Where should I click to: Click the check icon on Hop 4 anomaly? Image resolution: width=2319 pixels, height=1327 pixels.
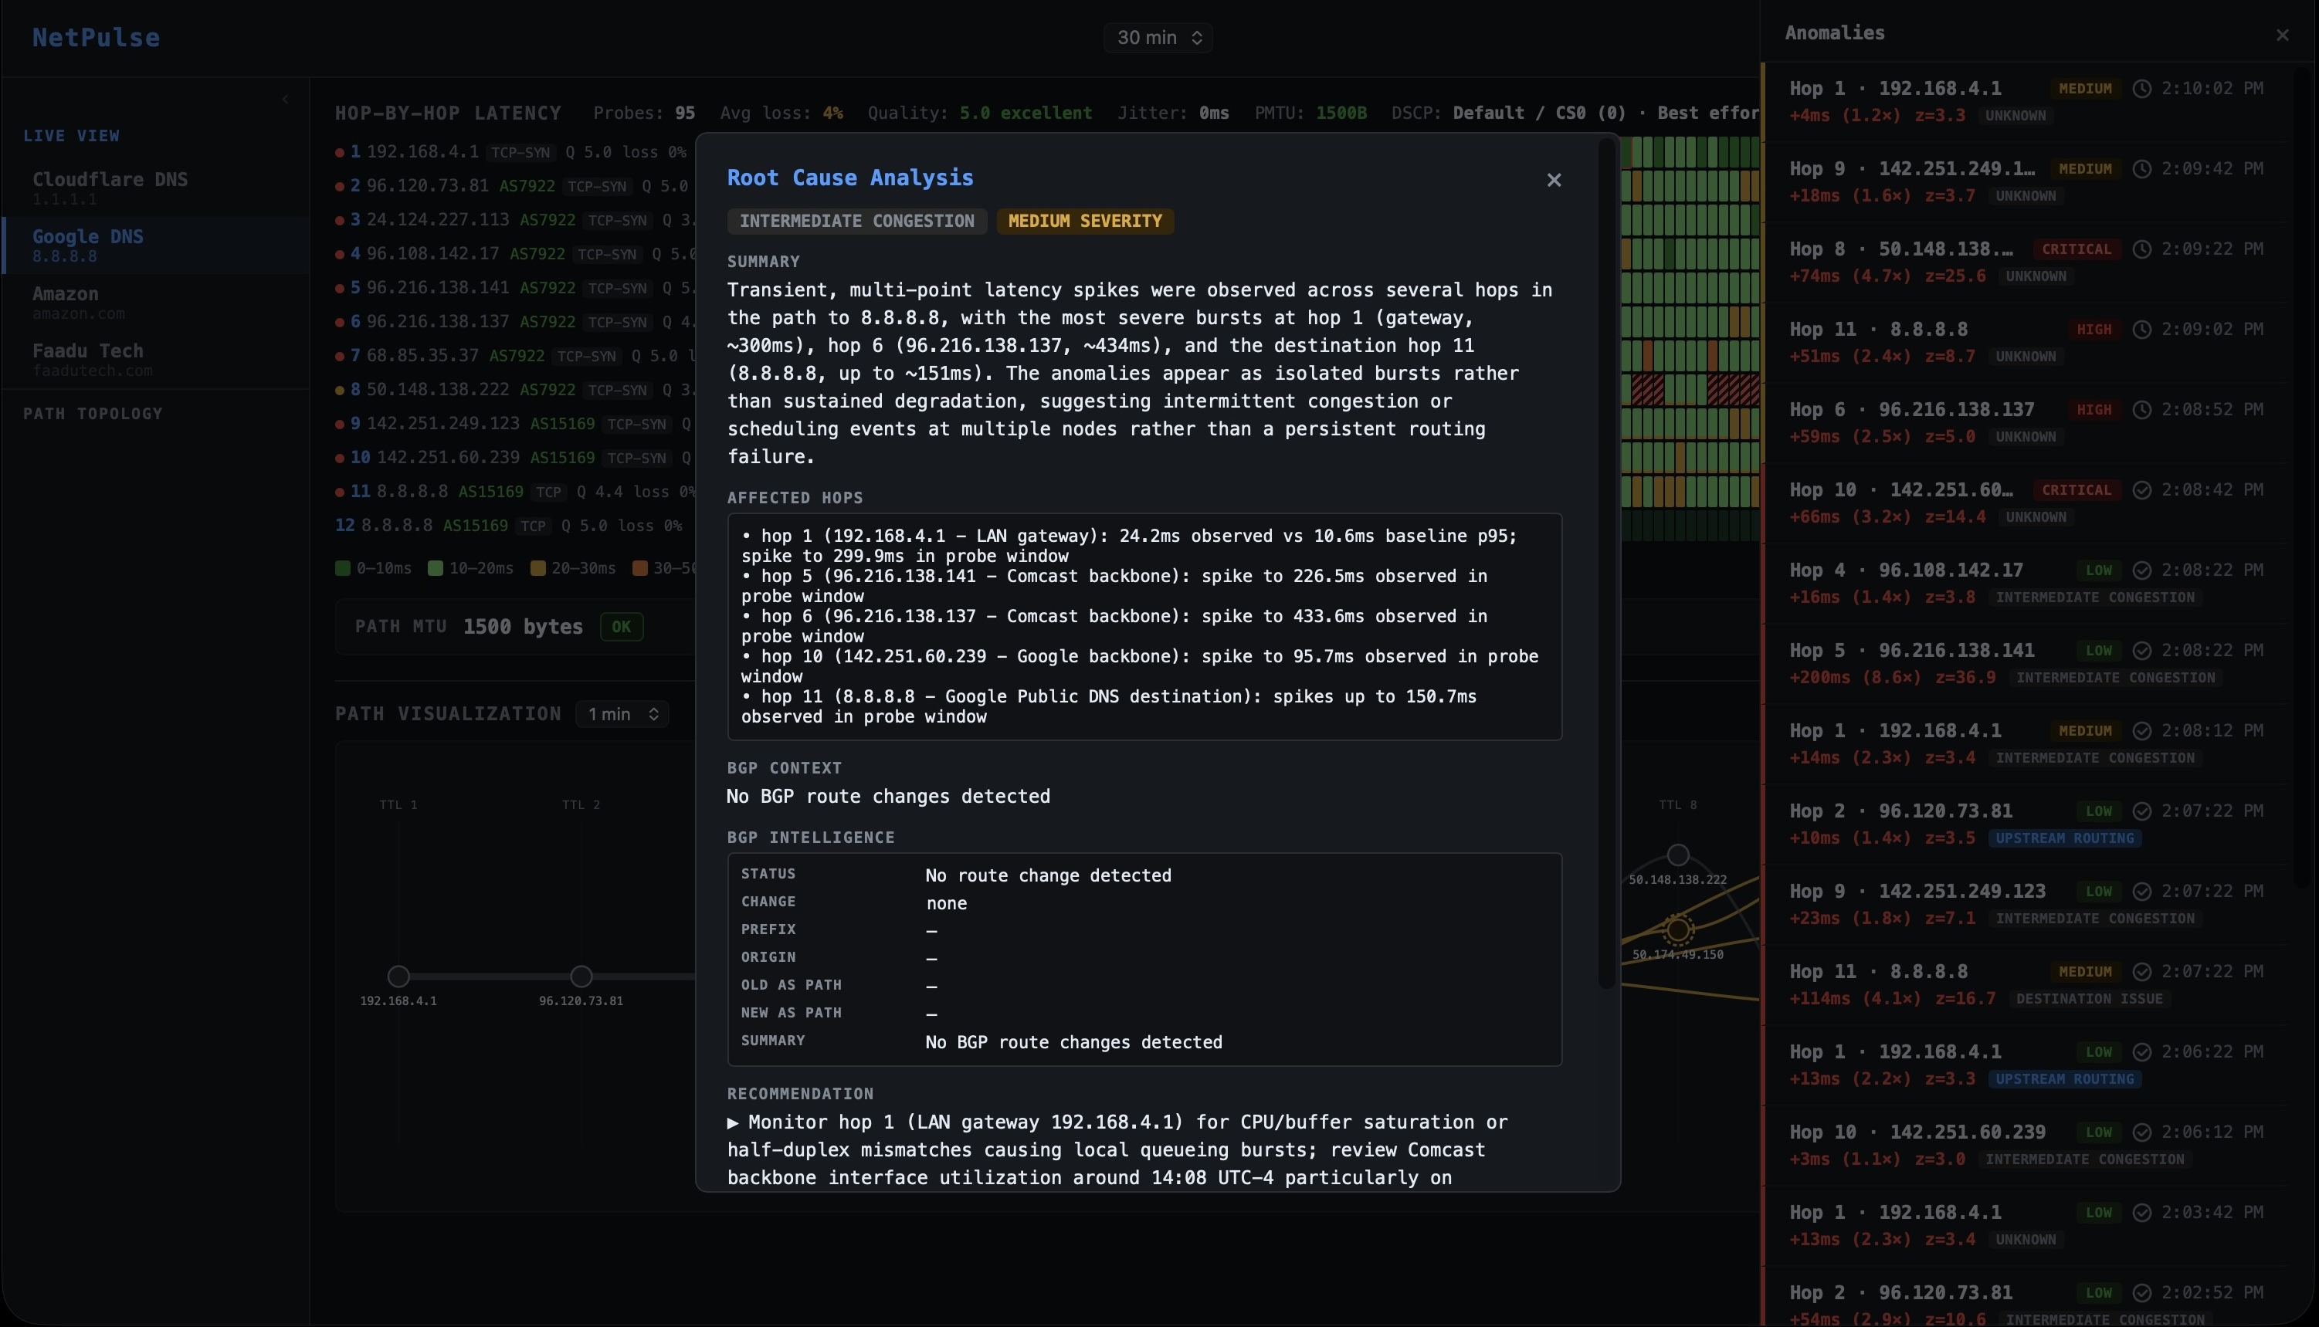pos(2142,570)
